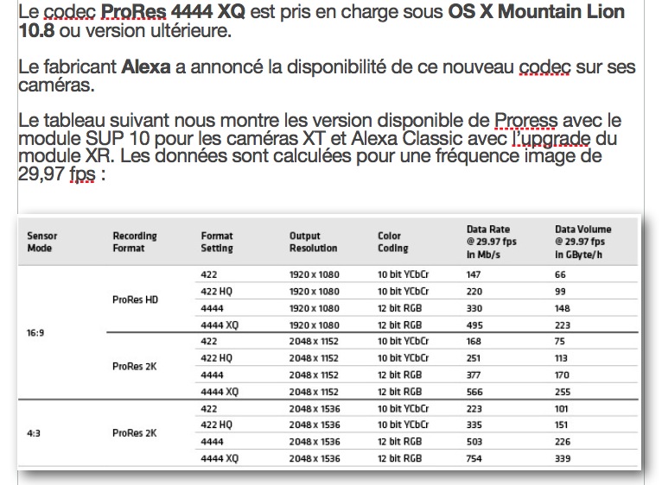Click the underlined word "fps" in the paragraph

82,173
